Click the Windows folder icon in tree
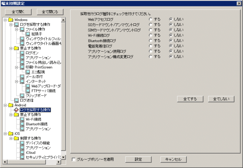The image size is (243, 168). click(x=11, y=20)
